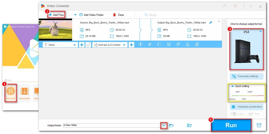This screenshot has height=134, width=269.
Task: Open the alarm clock scheduler icon
Action: coord(259,125)
